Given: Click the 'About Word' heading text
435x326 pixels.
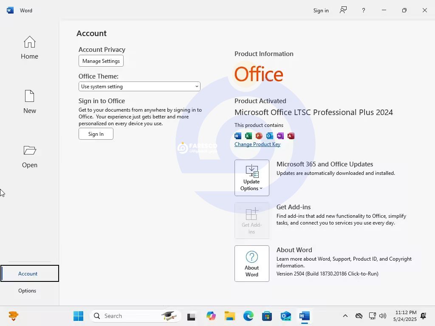Looking at the screenshot, I should pos(294,250).
